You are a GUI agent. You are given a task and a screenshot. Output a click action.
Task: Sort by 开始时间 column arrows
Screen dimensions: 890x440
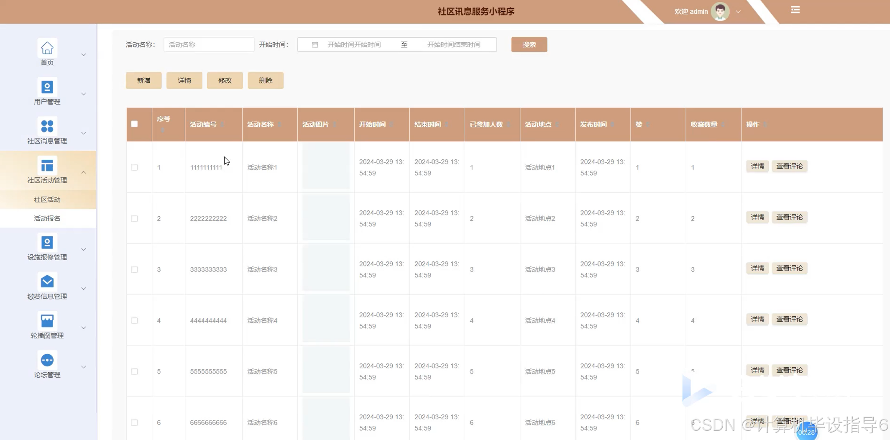tap(391, 125)
